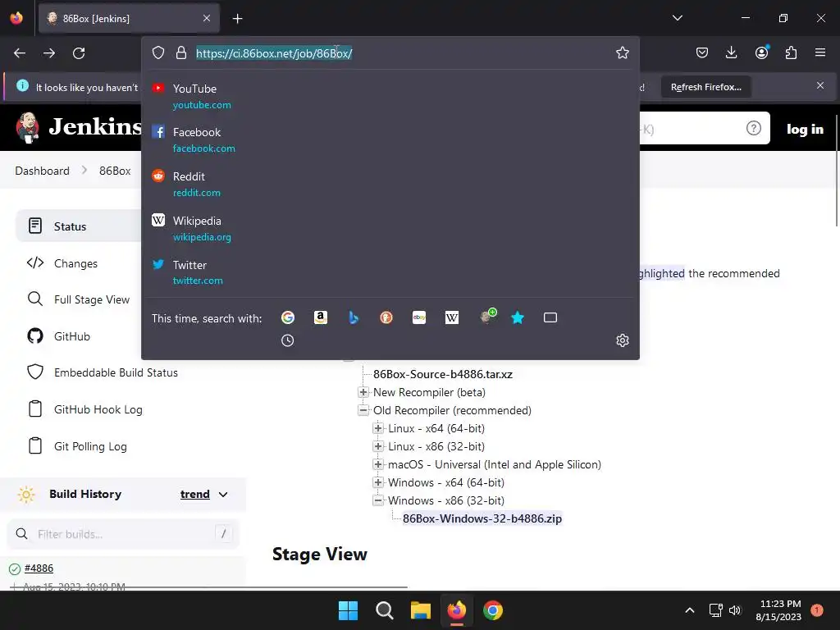Save page to Pocket

tap(702, 52)
